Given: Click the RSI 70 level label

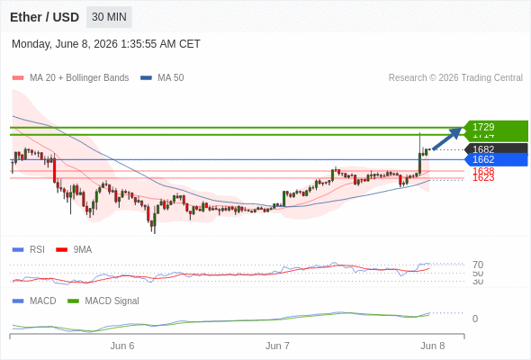Looking at the screenshot, I should 478,265.
